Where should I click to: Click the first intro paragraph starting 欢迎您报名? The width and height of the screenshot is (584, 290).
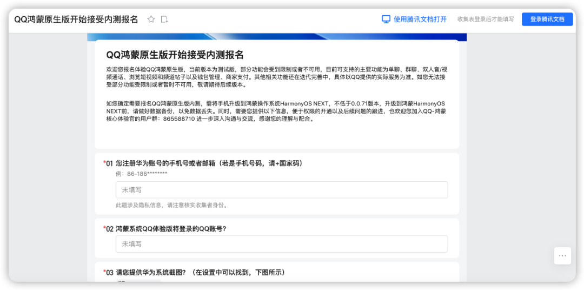tap(276, 77)
